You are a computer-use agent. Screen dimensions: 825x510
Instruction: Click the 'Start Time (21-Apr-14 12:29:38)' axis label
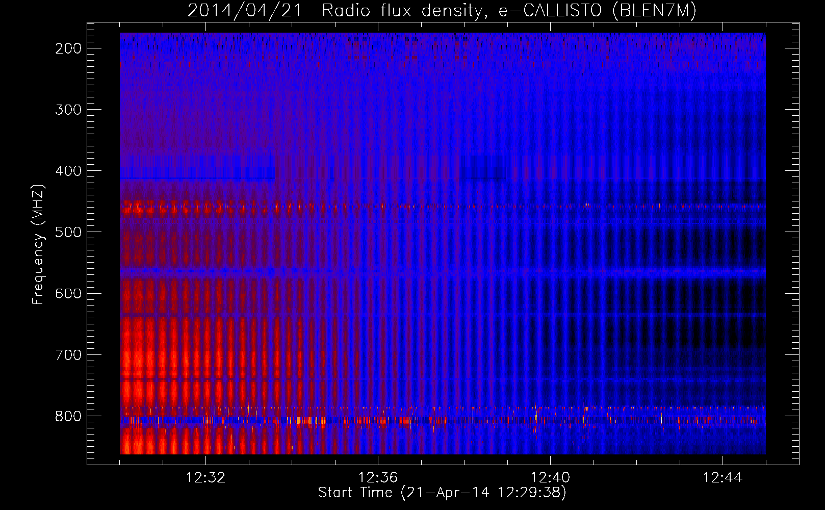pos(442,493)
